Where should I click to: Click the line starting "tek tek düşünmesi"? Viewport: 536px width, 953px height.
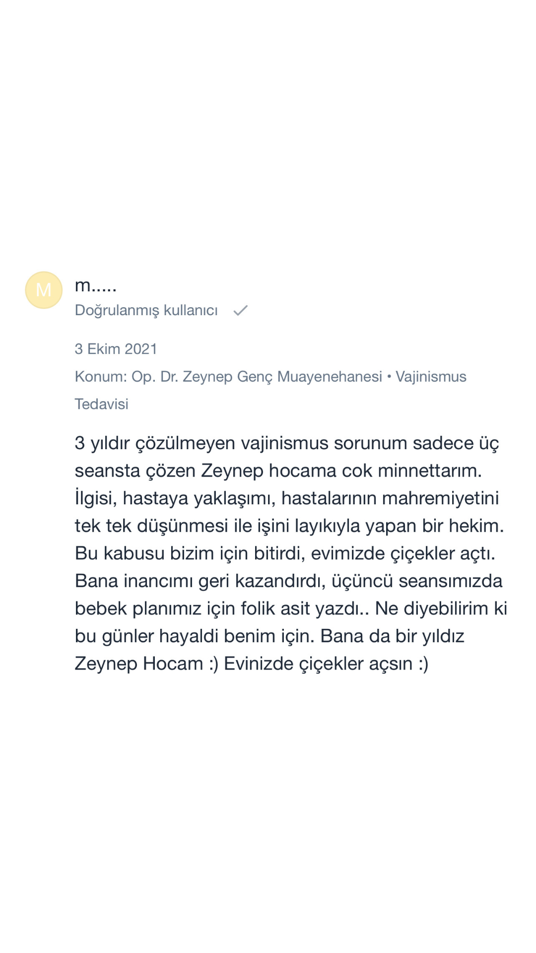289,526
